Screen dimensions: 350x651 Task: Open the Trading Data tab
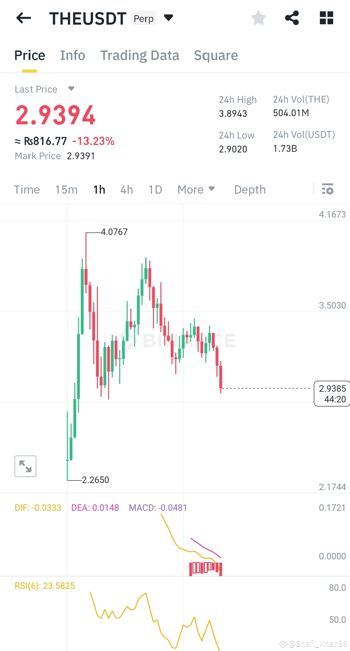pos(140,55)
